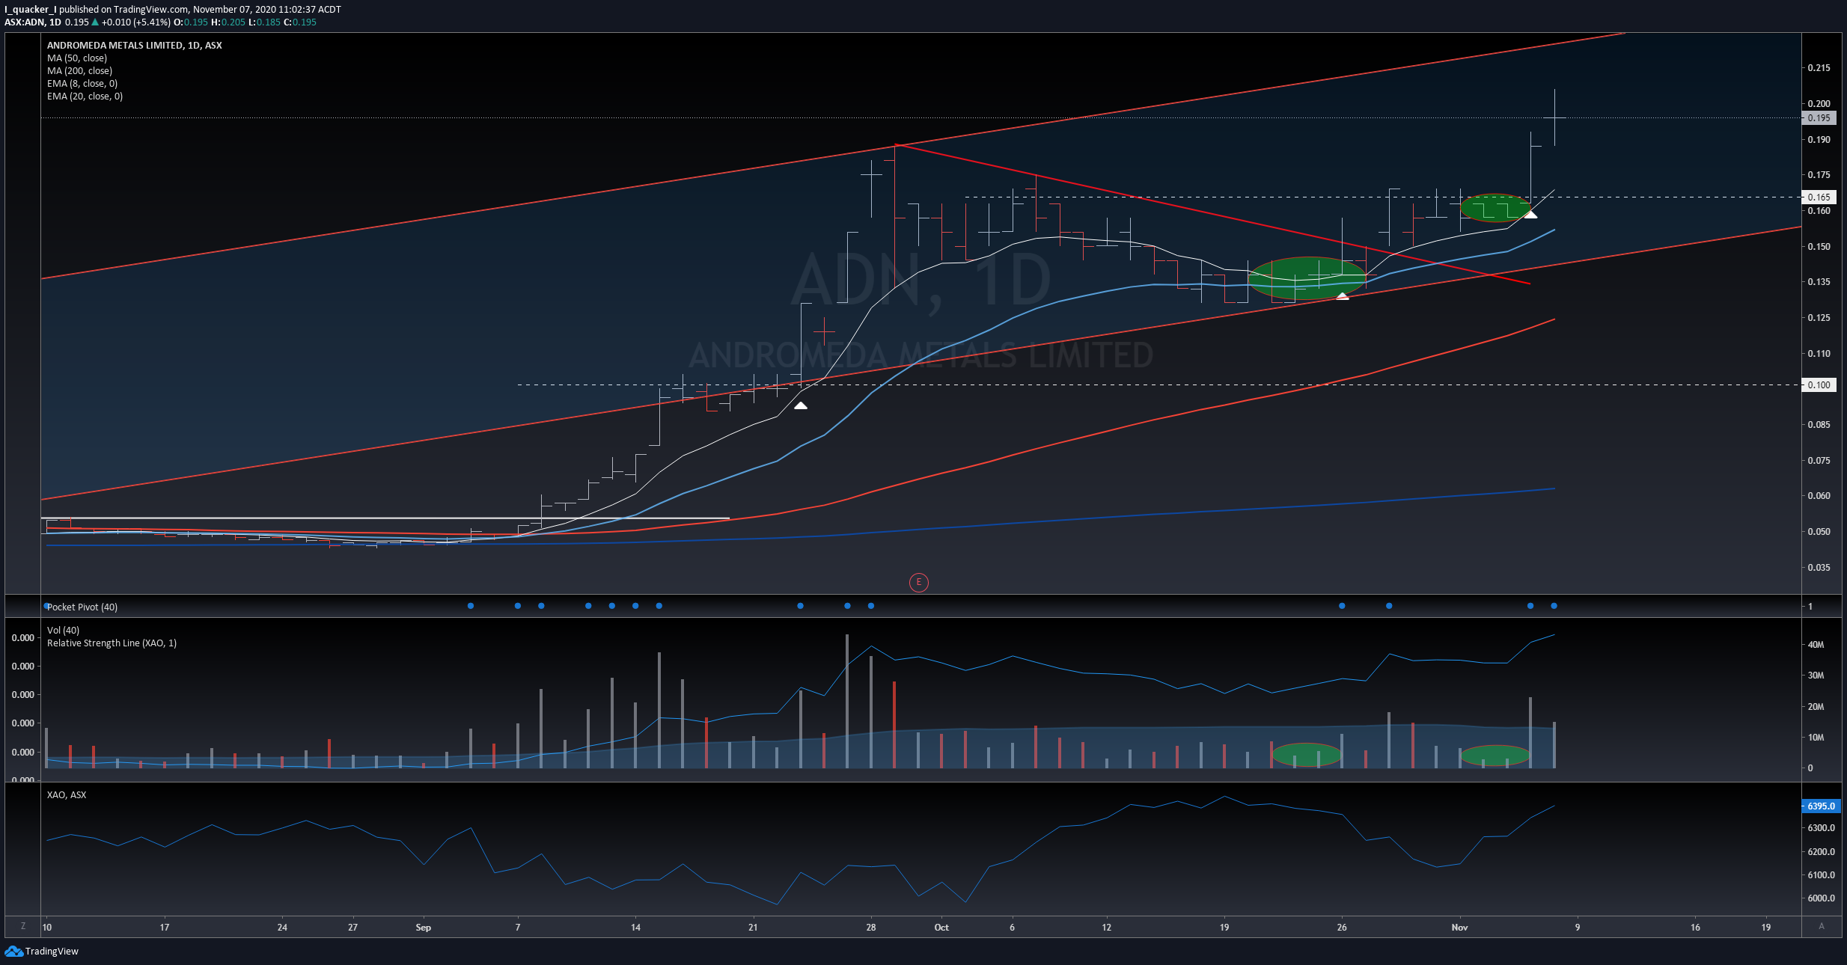Select the 'MA (200, close)' indicator legend
The image size is (1847, 965).
(x=79, y=71)
